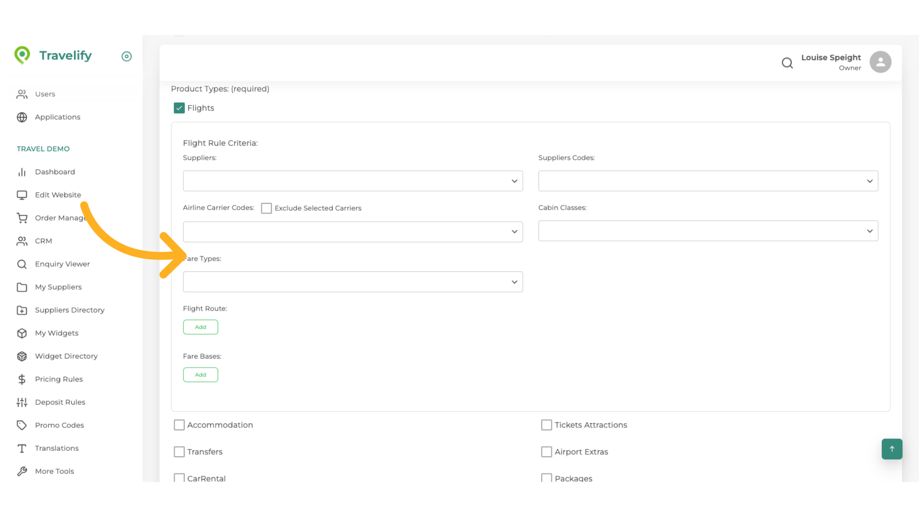The width and height of the screenshot is (919, 517).
Task: Select the Enquiry Viewer magnifier icon
Action: [x=22, y=264]
